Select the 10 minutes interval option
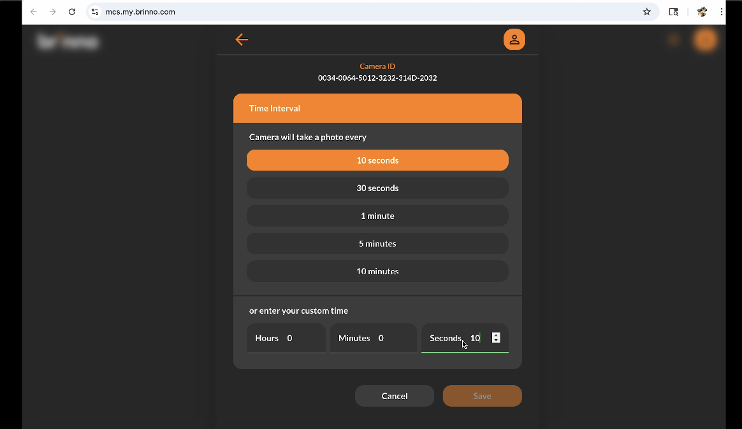Screen dimensions: 742x429 (377, 271)
